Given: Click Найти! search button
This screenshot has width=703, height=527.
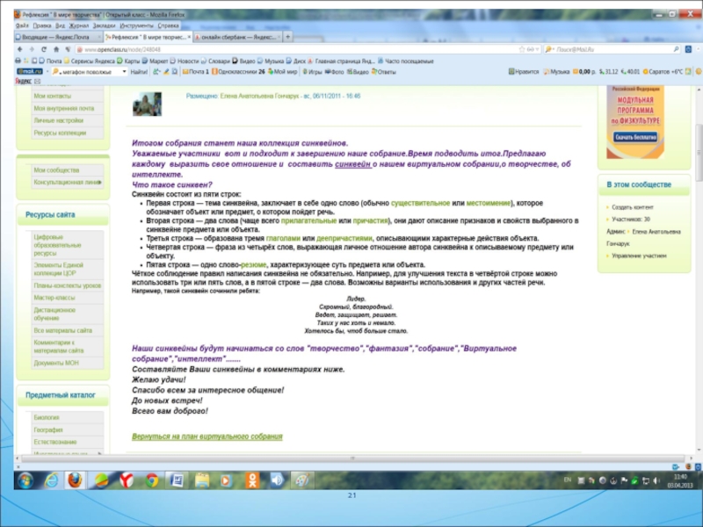Looking at the screenshot, I should point(139,72).
